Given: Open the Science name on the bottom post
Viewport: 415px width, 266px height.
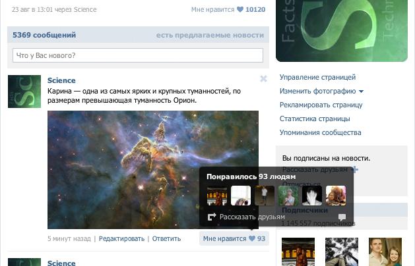Looking at the screenshot, I should pyautogui.click(x=61, y=263).
